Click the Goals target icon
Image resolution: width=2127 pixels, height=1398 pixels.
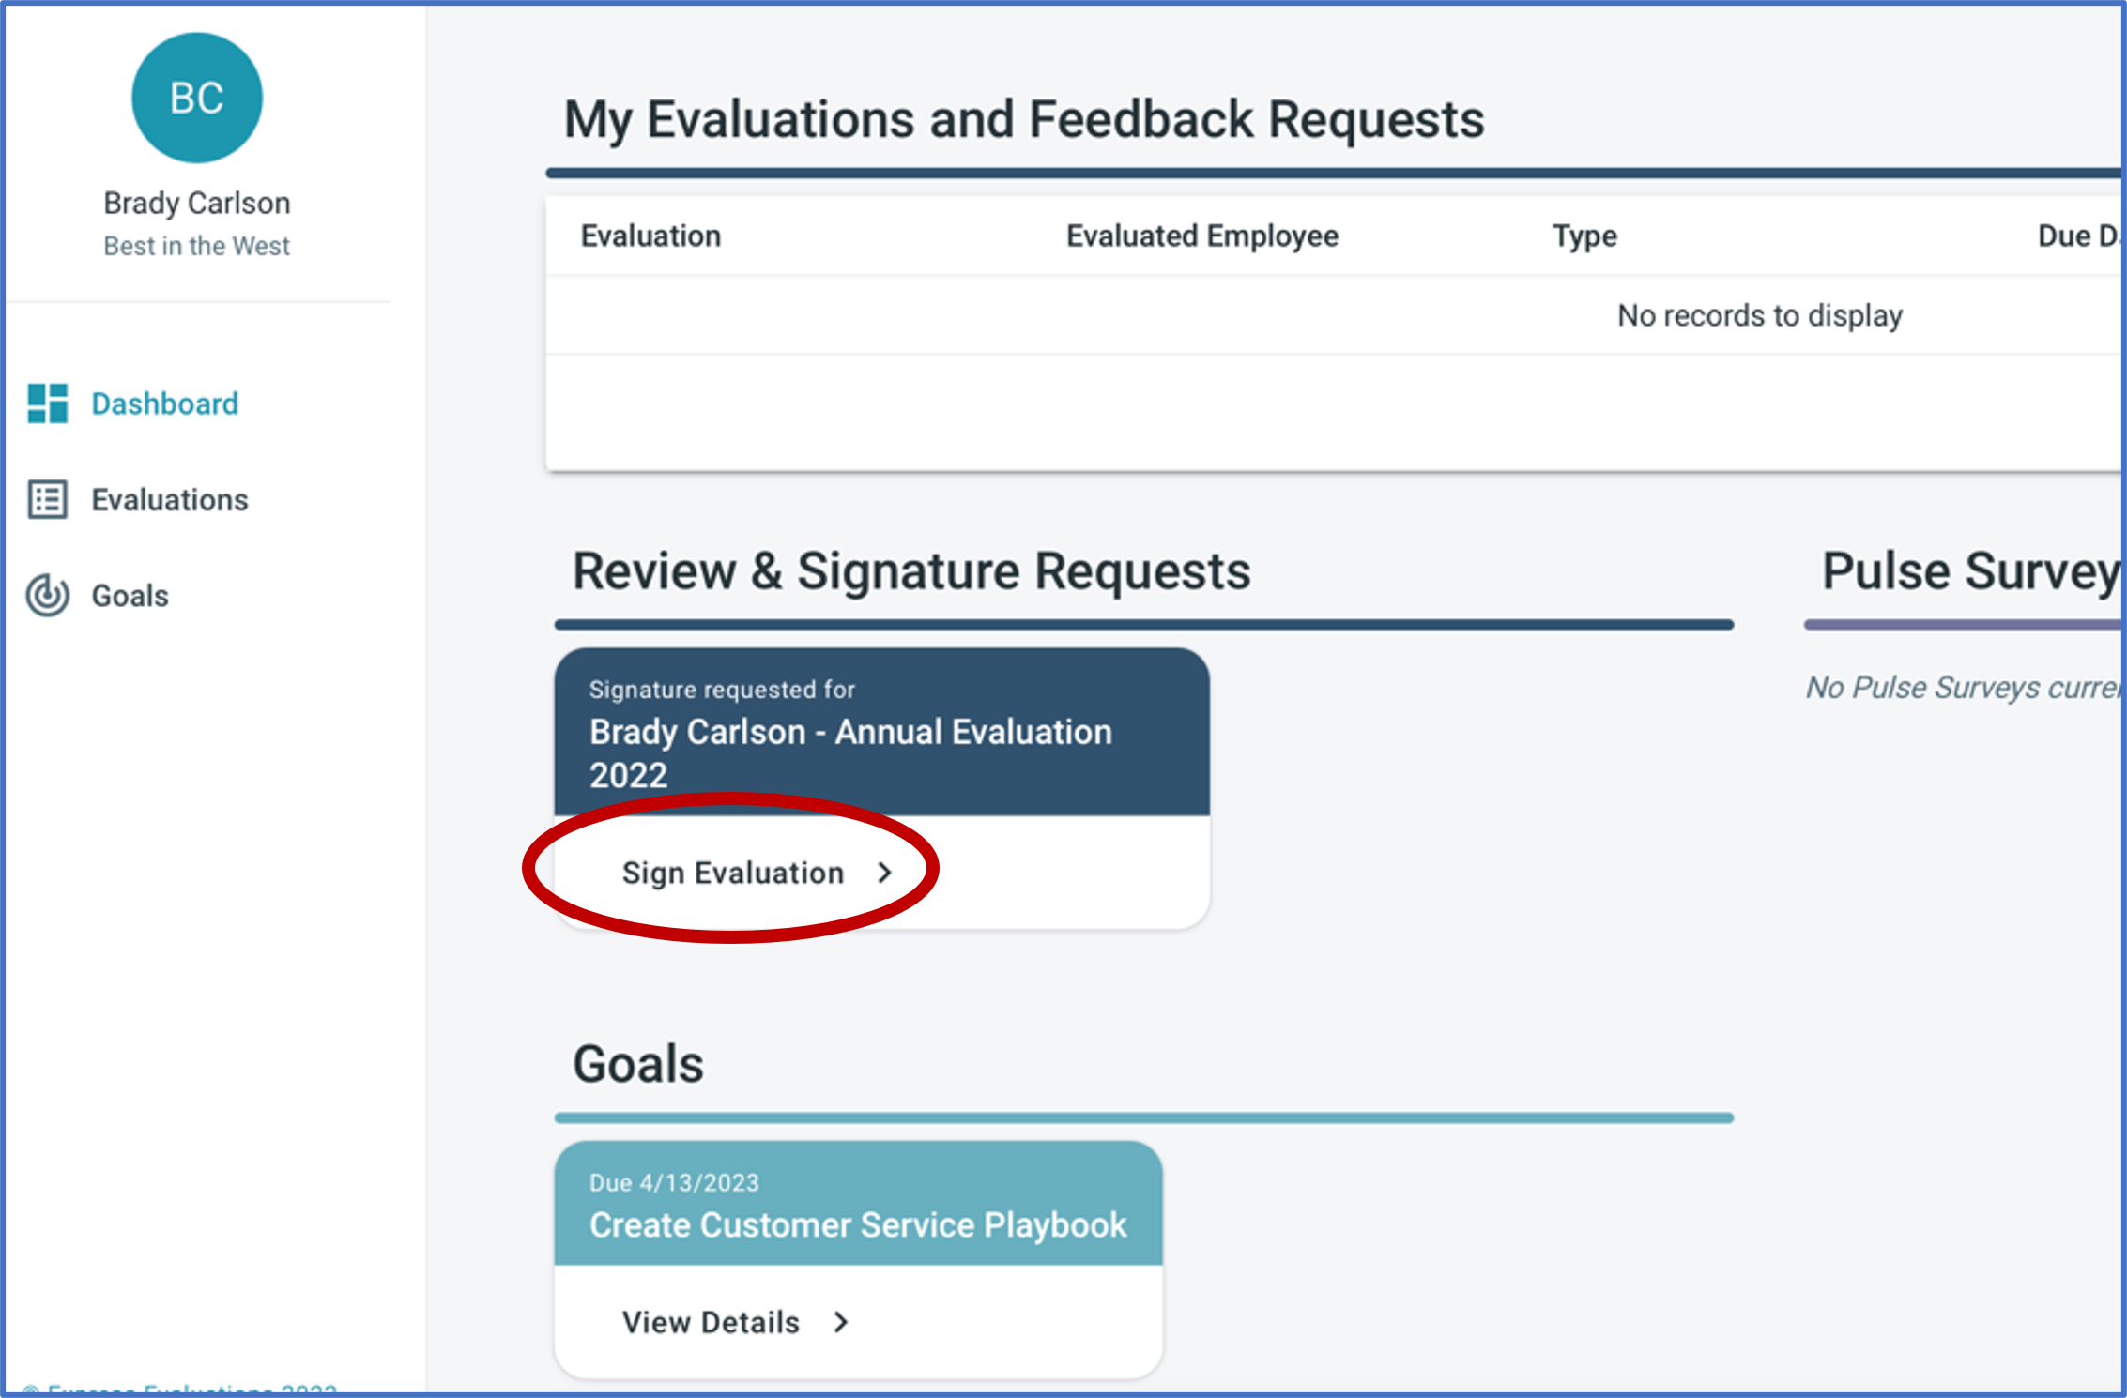pos(47,595)
